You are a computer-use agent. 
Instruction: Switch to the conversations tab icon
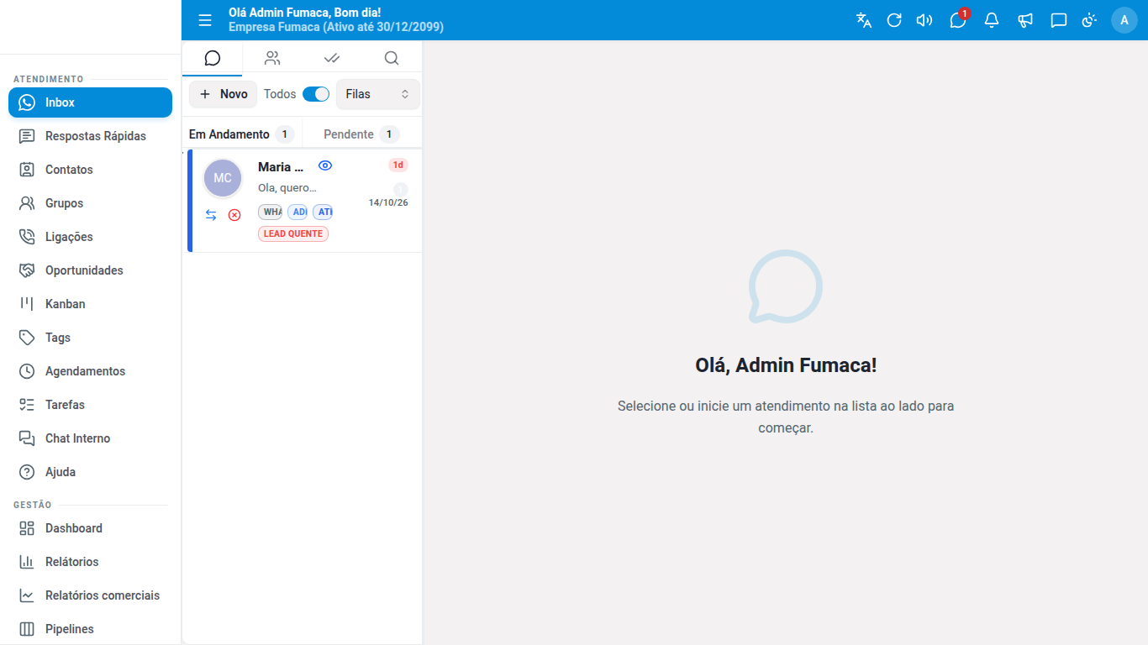213,58
